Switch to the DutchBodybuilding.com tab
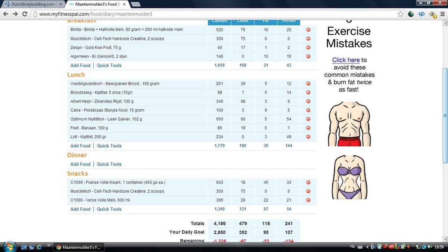The width and height of the screenshot is (448, 252). pos(33,4)
